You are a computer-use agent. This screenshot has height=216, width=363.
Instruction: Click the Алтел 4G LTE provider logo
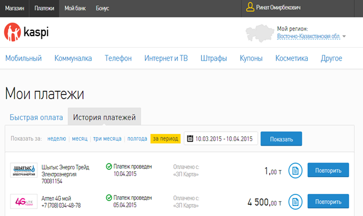pyautogui.click(x=24, y=201)
